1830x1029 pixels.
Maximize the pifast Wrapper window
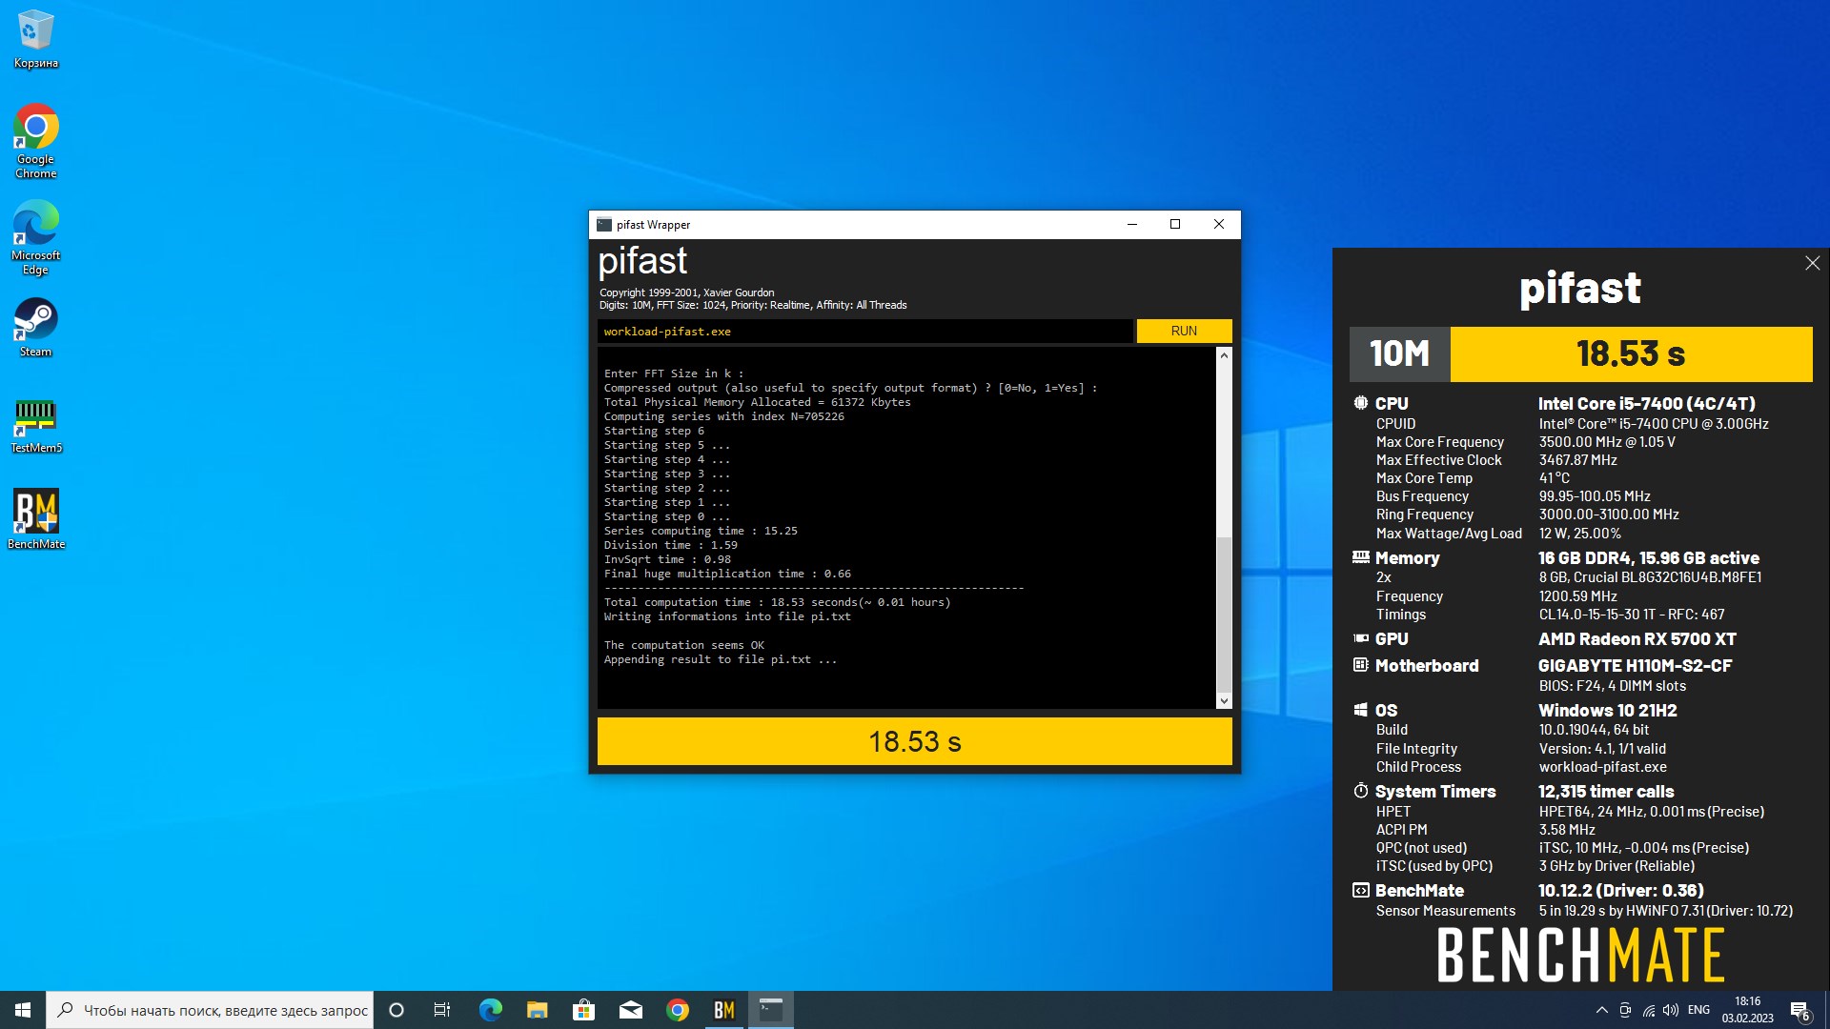(1174, 225)
